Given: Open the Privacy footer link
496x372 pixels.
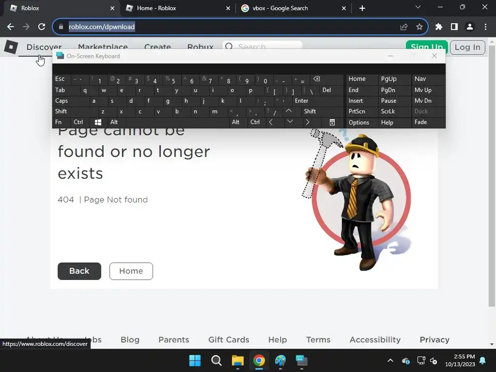Looking at the screenshot, I should click(x=434, y=340).
